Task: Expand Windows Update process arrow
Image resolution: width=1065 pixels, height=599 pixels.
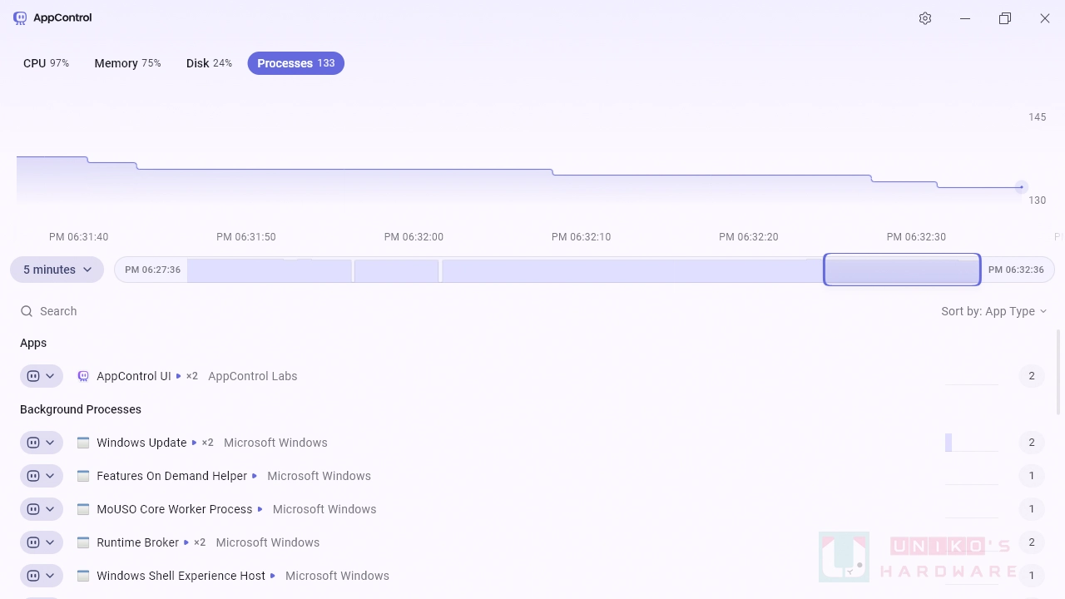Action: [195, 443]
